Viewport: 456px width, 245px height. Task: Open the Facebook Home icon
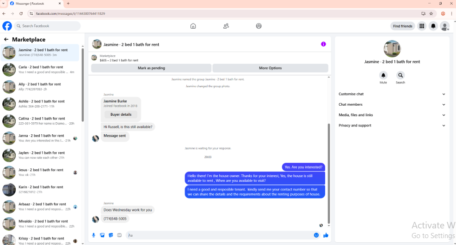193,26
